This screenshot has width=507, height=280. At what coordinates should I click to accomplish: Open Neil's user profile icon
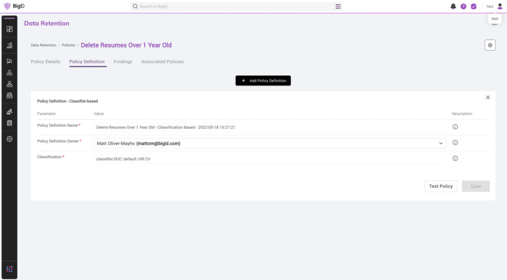500,6
